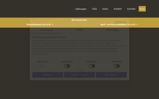Open the Anfahrt directions page
The width and height of the screenshot is (159, 99).
click(x=117, y=9)
